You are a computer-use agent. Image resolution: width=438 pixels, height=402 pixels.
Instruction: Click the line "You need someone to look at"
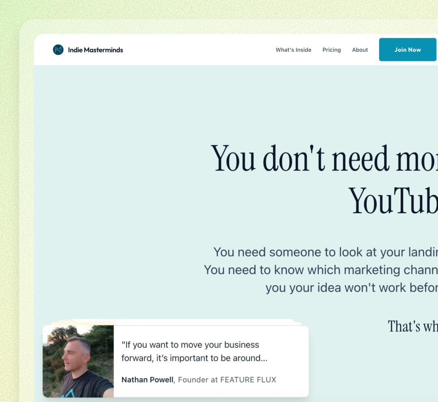tap(325, 252)
